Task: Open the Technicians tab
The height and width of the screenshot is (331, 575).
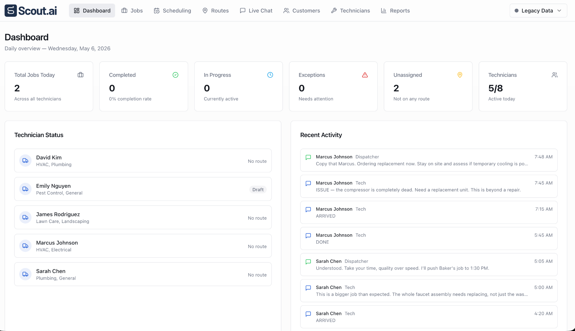Action: pyautogui.click(x=351, y=10)
